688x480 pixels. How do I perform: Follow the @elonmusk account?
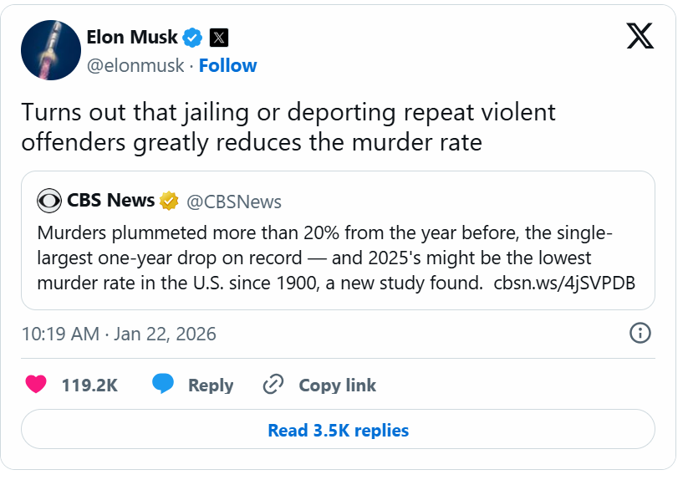(227, 65)
